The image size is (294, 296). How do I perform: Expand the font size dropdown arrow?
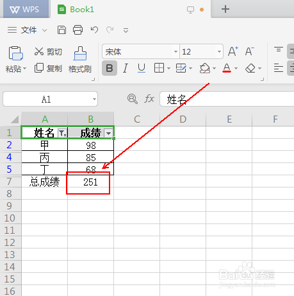point(219,51)
